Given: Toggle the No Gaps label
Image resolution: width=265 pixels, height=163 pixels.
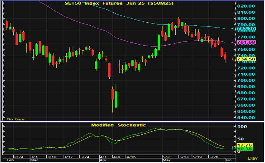Looking at the screenshot, I should (x=15, y=119).
